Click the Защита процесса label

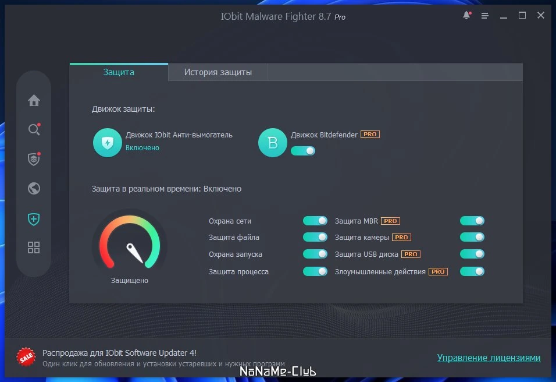[238, 271]
